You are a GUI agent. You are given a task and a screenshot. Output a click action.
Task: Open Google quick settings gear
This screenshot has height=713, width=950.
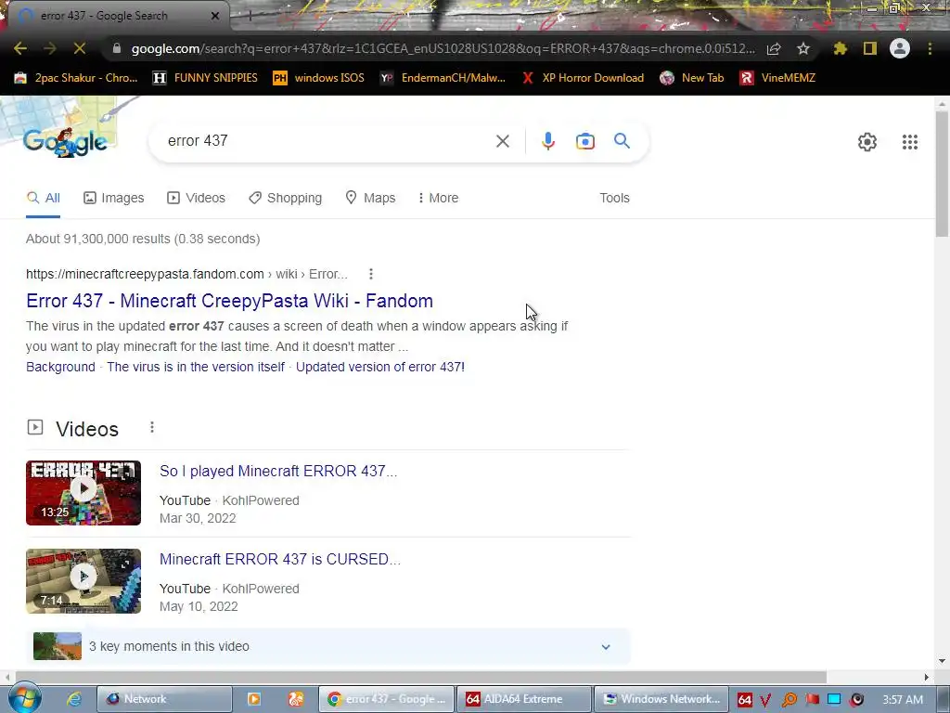coord(867,142)
